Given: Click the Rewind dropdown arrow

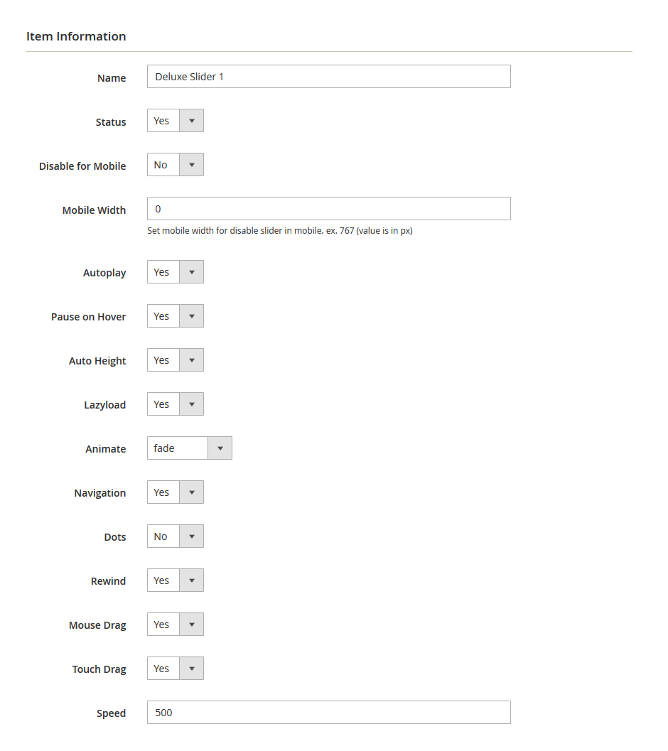Looking at the screenshot, I should click(x=191, y=580).
